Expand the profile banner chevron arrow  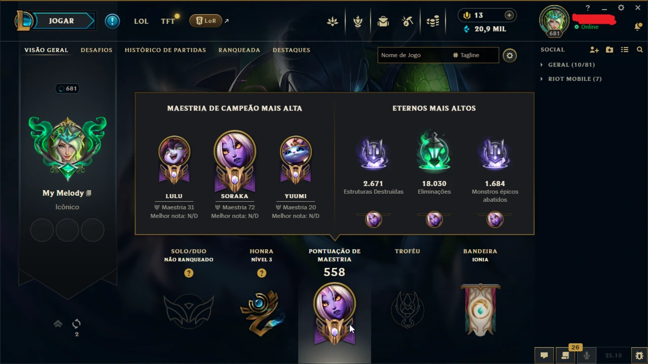click(x=58, y=324)
